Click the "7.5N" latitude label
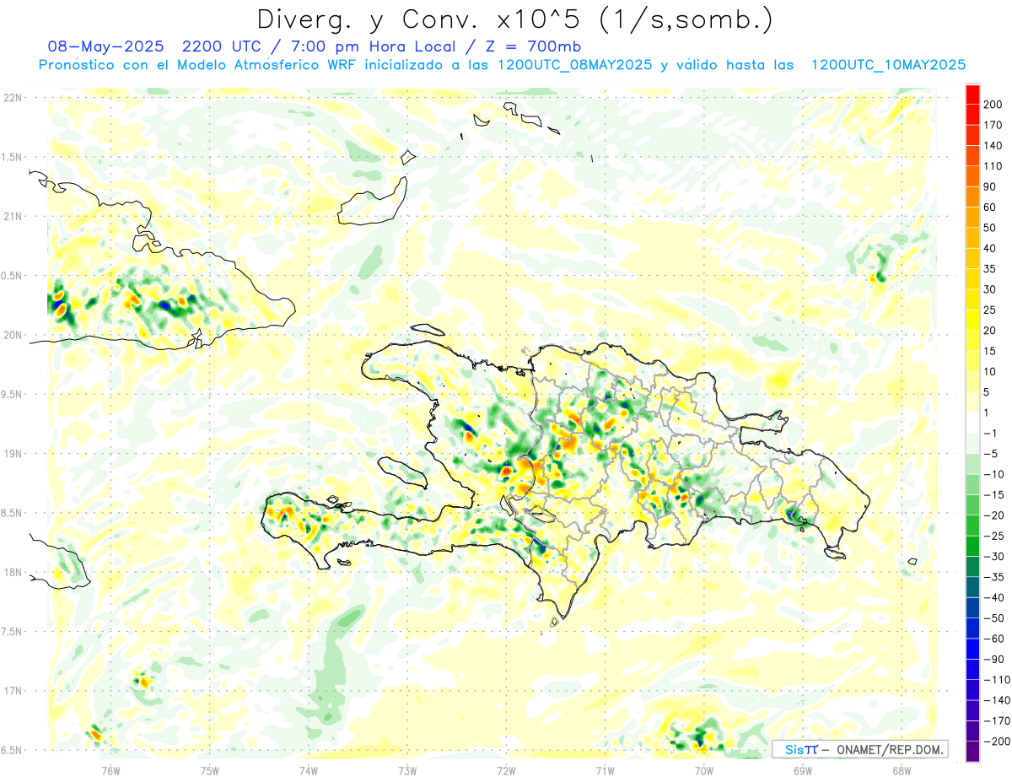Viewport: 1012px width, 782px height. [x=12, y=632]
